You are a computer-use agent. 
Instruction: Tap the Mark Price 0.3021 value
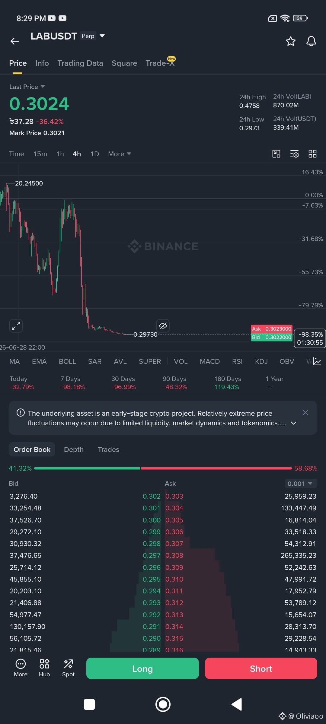coord(37,133)
